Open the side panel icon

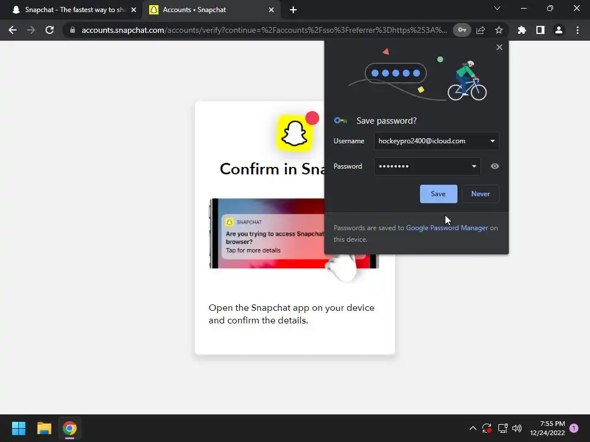point(540,30)
